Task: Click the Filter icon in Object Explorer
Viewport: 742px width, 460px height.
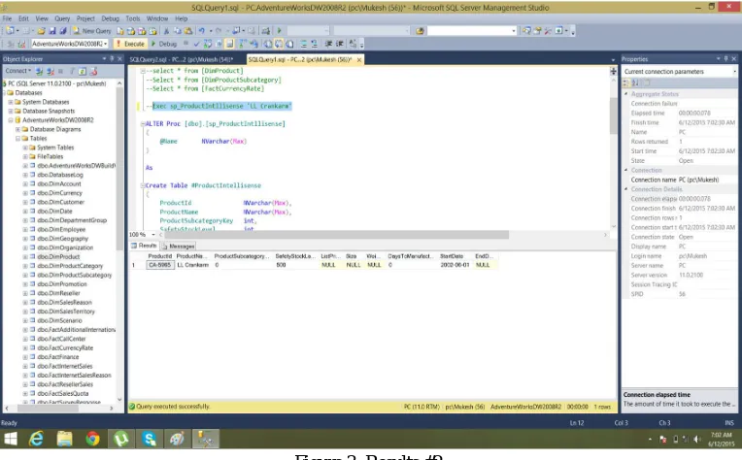Action: pos(73,72)
